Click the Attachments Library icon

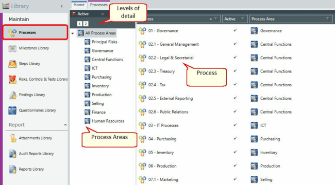pos(13,138)
